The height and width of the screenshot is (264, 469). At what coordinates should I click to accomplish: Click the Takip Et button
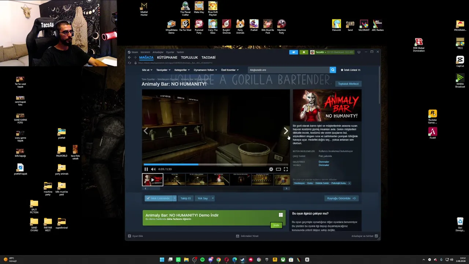(x=186, y=198)
